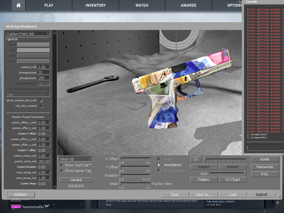Click the Inspect button
The width and height of the screenshot is (284, 213).
[204, 167]
